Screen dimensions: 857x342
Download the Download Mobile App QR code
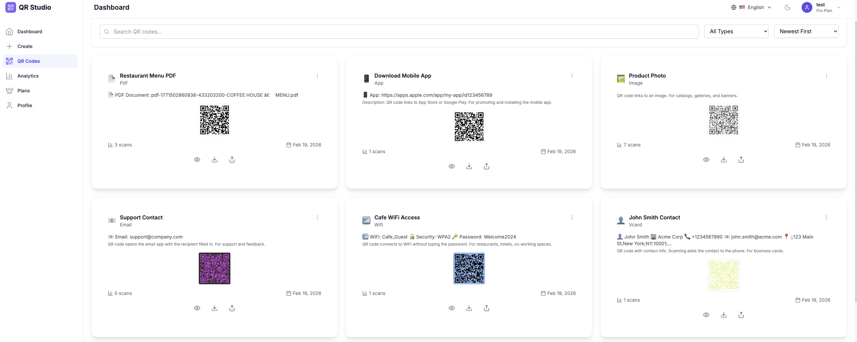click(469, 166)
